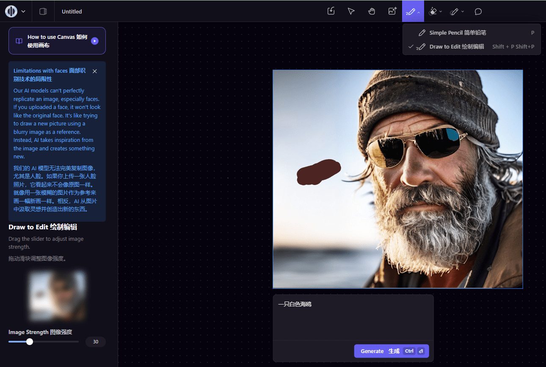Click the Image Strength value field 30
Screen dimensions: 546x367
click(x=96, y=342)
